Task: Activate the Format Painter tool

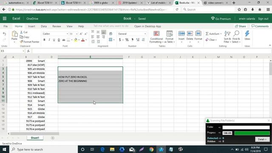Action: tap(29, 42)
